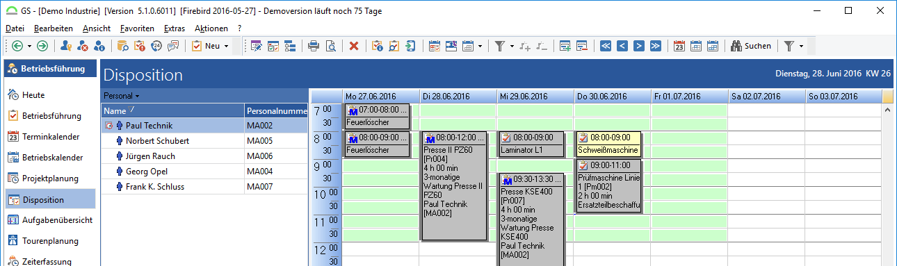Go back with the green left arrow

17,46
